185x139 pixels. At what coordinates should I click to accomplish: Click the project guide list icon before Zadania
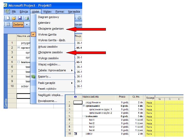click(8, 24)
